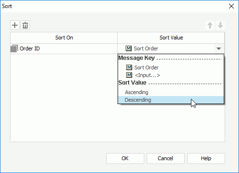Click M icon next to Sort Order option
Image resolution: width=239 pixels, height=173 pixels.
129,67
